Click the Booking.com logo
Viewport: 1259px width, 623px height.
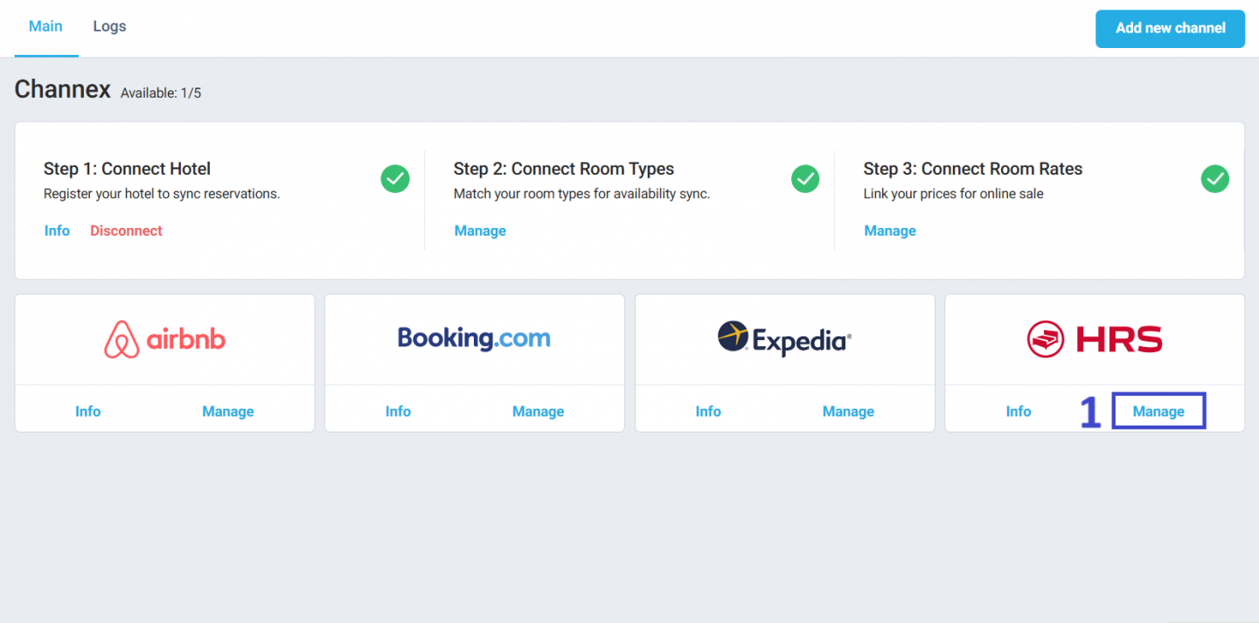click(474, 338)
